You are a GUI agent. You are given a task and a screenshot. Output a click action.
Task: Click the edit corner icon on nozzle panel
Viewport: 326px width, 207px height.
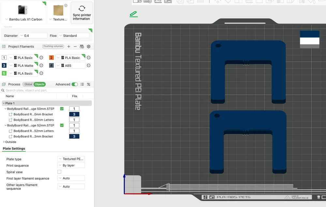coord(90,30)
